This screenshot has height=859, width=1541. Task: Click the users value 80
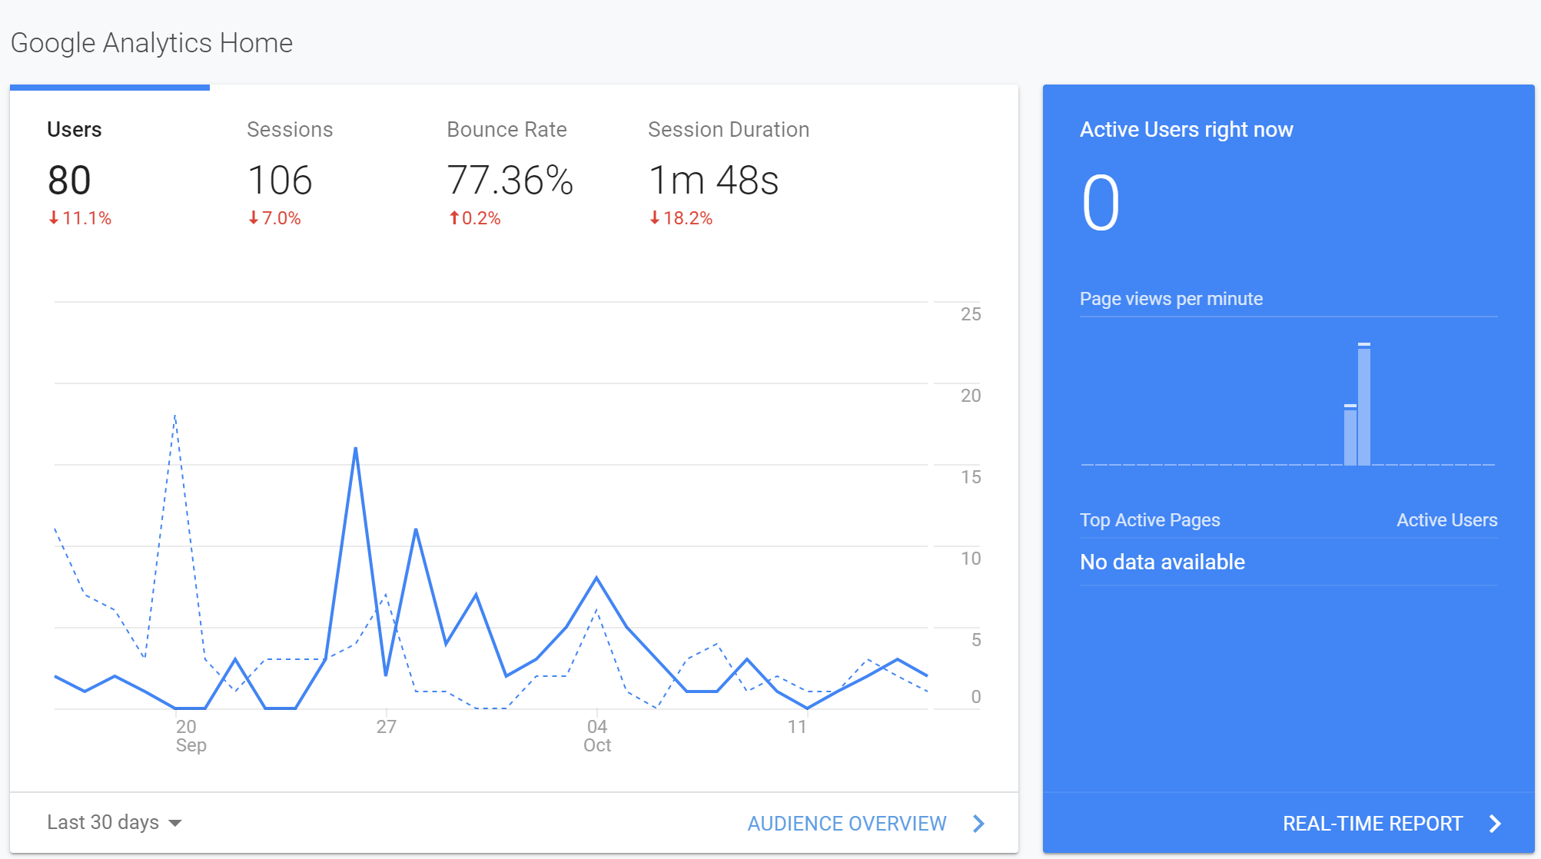[x=69, y=181]
